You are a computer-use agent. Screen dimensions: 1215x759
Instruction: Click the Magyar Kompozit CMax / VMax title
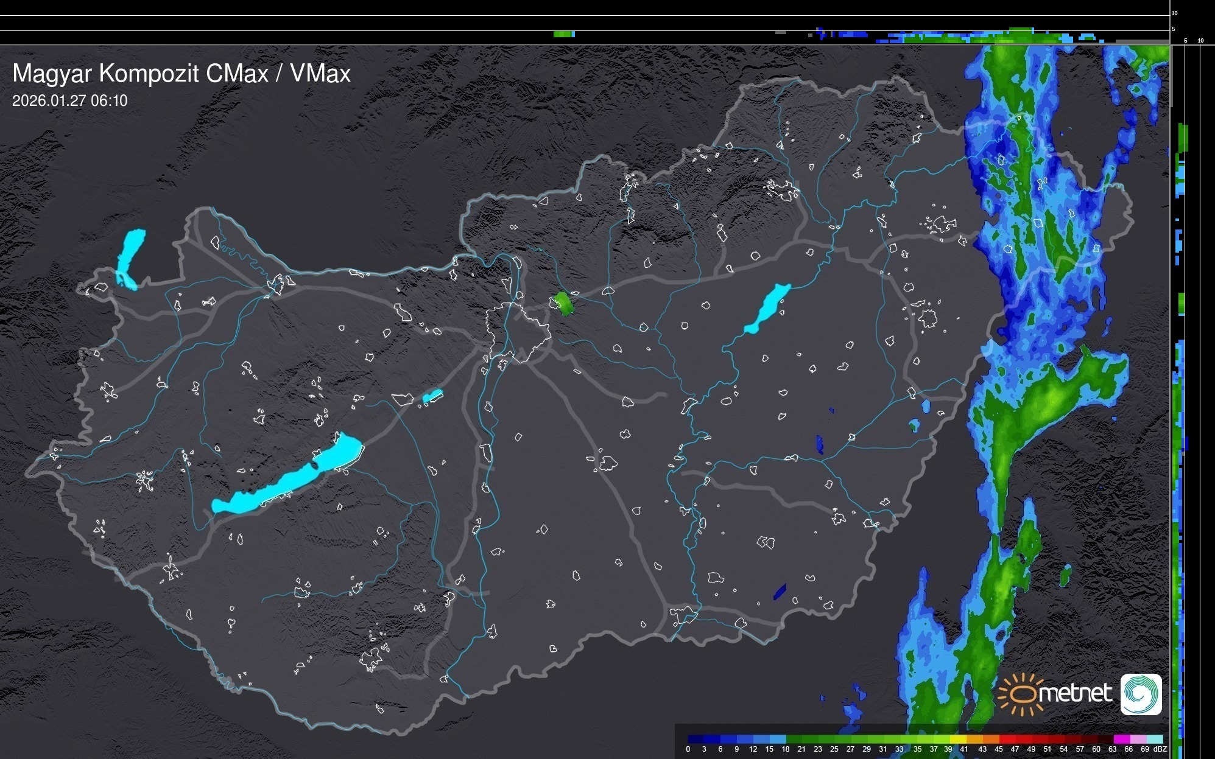181,74
